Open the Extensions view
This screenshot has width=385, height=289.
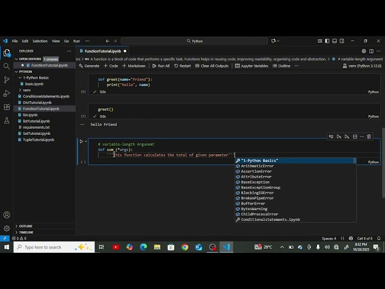7,107
